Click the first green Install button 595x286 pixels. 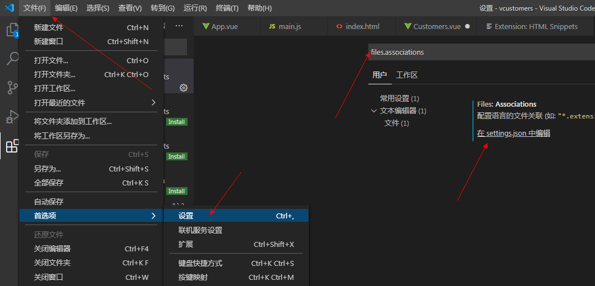point(176,122)
